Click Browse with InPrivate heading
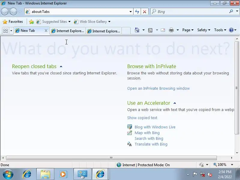The width and height of the screenshot is (240, 180). coord(152,66)
